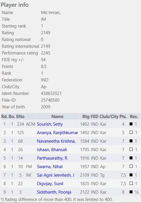
Task: Click Sai Agni Jeevitesh, J link
Action: coord(55,175)
